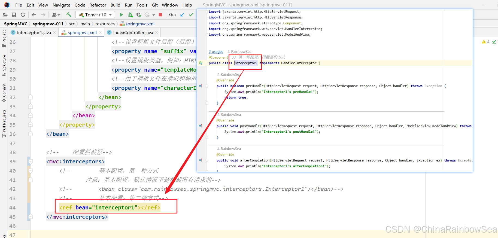Click the postHandle implements gutter icon
Screen dimensions: 498x238
201,126
